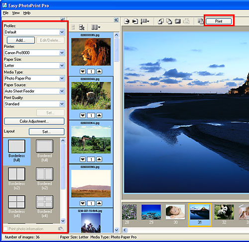Expand the Printer dropdown showing Canon Pro9000
This screenshot has height=242, width=249.
coord(62,53)
